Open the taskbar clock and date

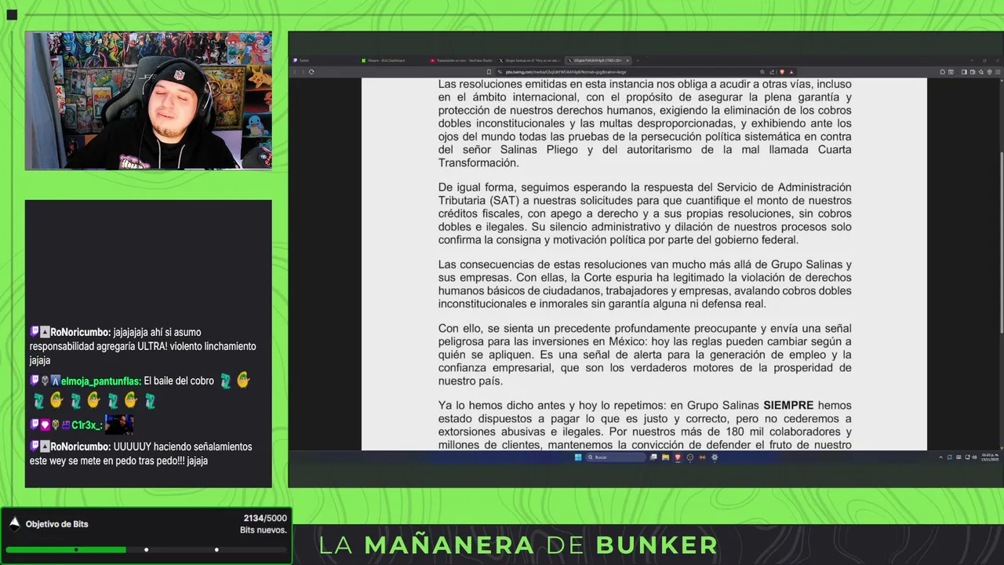pos(988,457)
